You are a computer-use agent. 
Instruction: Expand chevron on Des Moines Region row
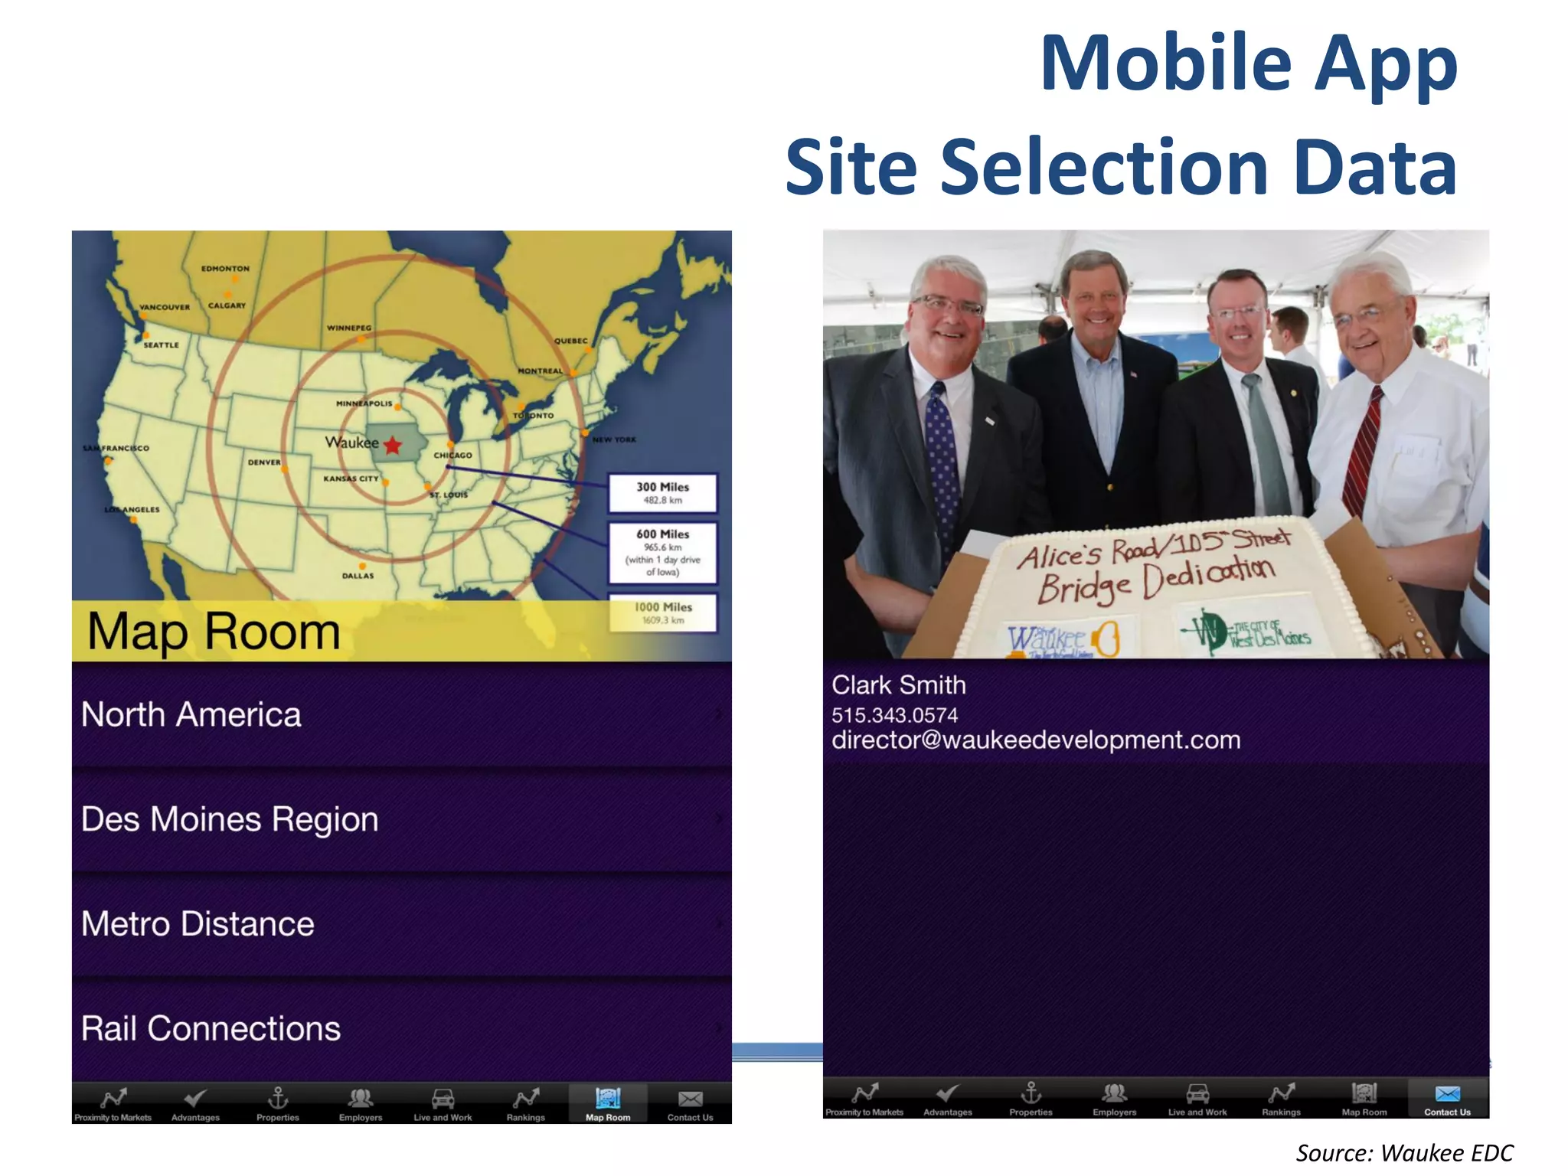719,819
